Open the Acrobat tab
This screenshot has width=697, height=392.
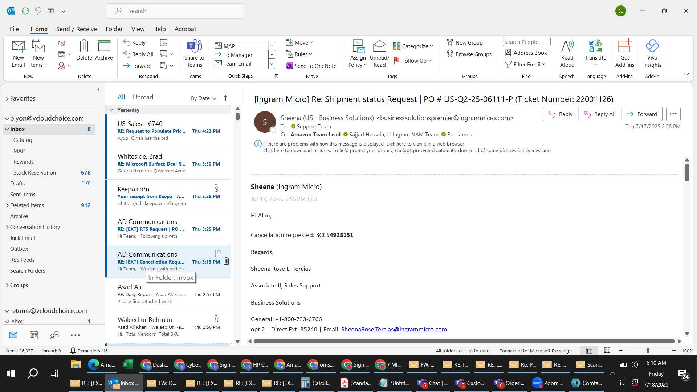[185, 29]
